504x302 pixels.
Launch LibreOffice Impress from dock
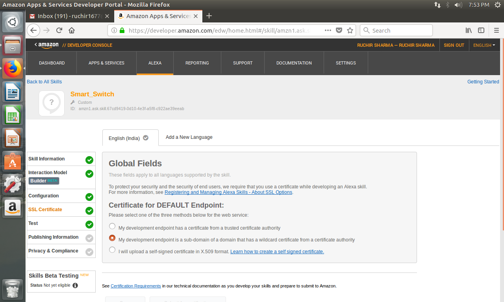coord(13,138)
